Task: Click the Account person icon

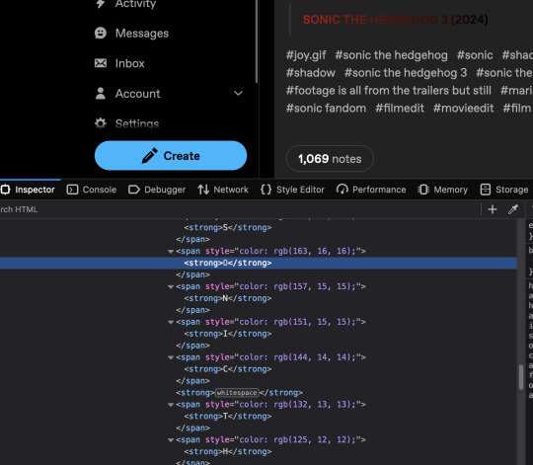Action: pyautogui.click(x=101, y=94)
